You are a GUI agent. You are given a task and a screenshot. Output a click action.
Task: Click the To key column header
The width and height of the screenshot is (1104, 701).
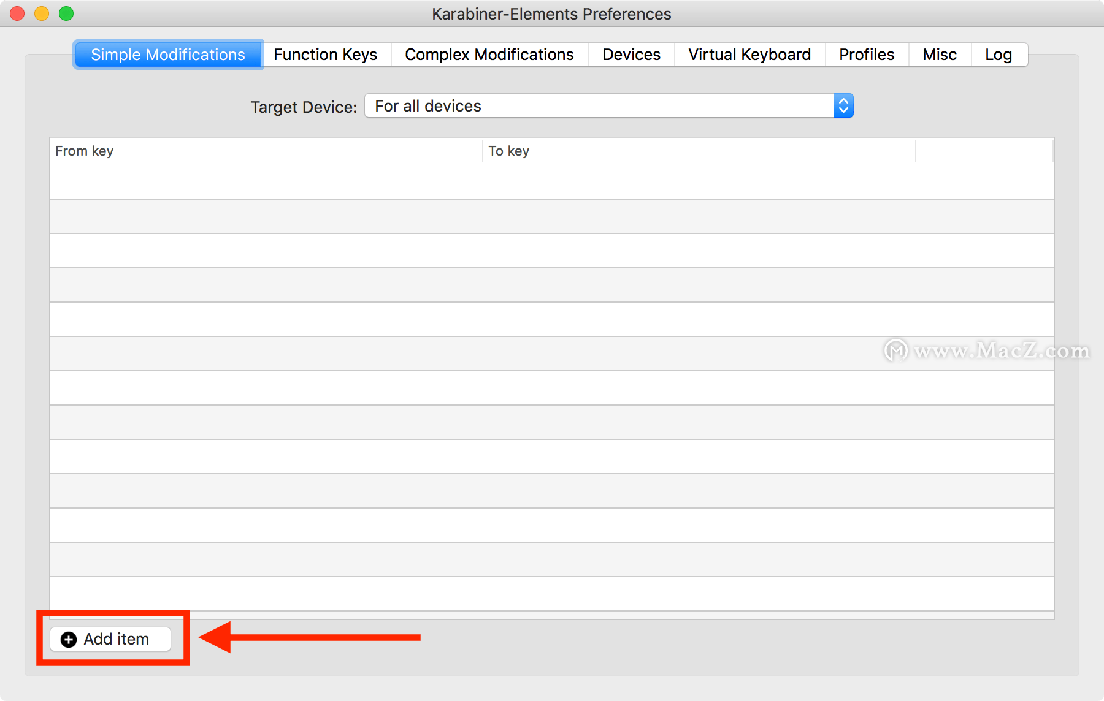(x=699, y=151)
